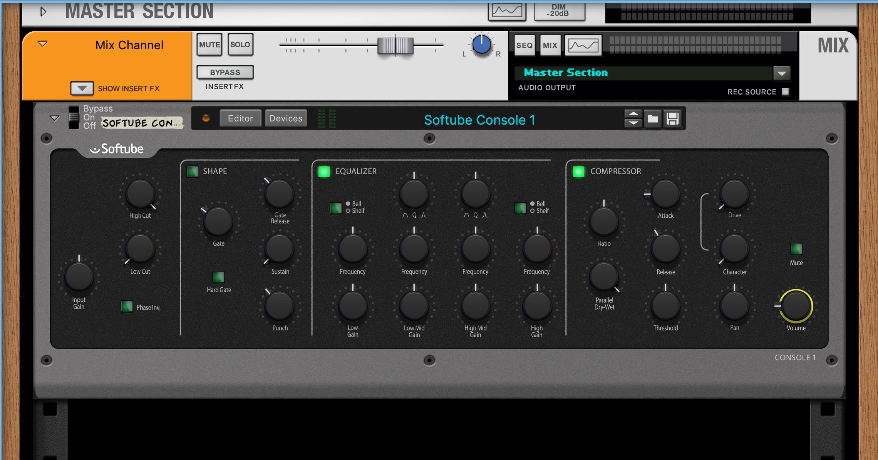Viewport: 878px width, 460px height.
Task: Toggle the SHAPE section on
Action: click(x=193, y=172)
